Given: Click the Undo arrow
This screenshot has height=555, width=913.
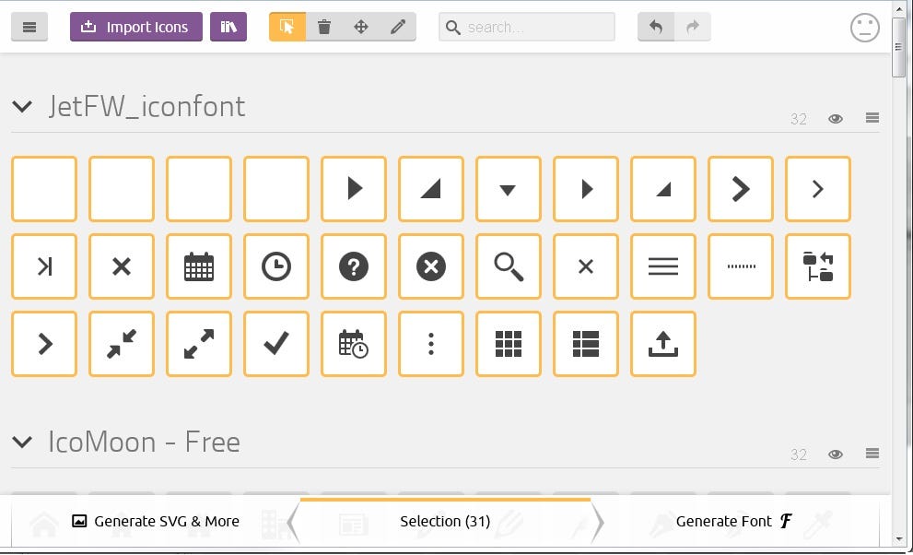Looking at the screenshot, I should [656, 27].
